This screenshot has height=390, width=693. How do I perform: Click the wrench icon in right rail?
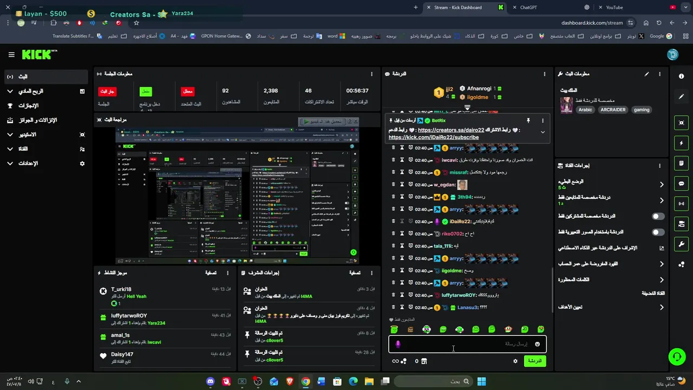coord(681,244)
